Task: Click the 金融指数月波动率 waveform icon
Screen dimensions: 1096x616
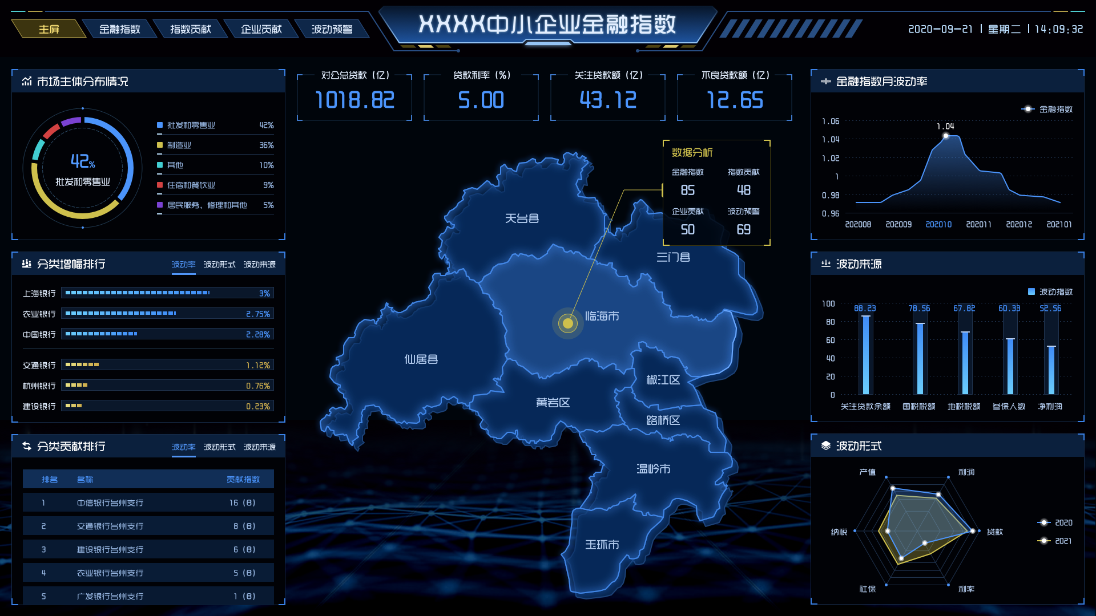Action: [x=826, y=82]
